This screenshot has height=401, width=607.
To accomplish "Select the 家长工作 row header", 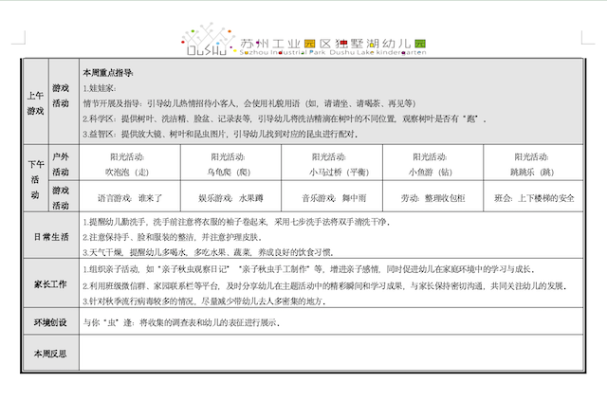I will 49,284.
